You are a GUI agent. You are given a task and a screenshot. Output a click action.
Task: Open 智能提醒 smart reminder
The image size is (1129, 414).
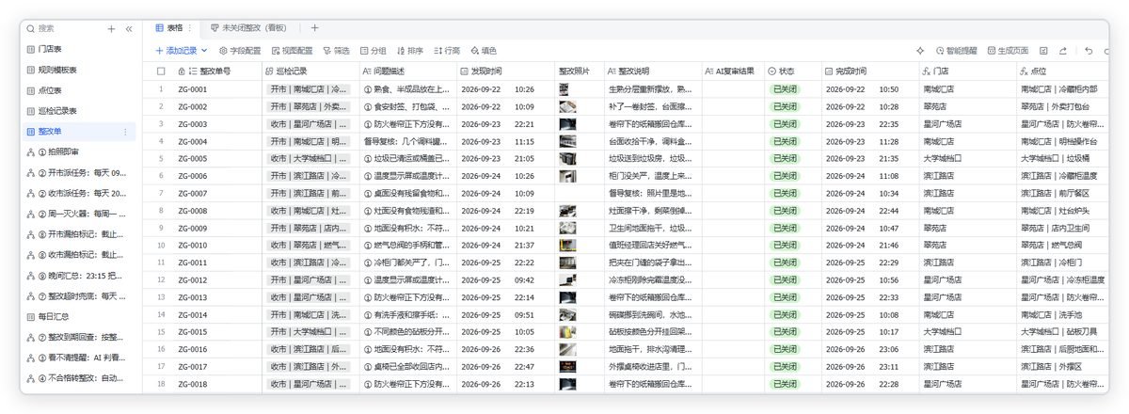[957, 51]
